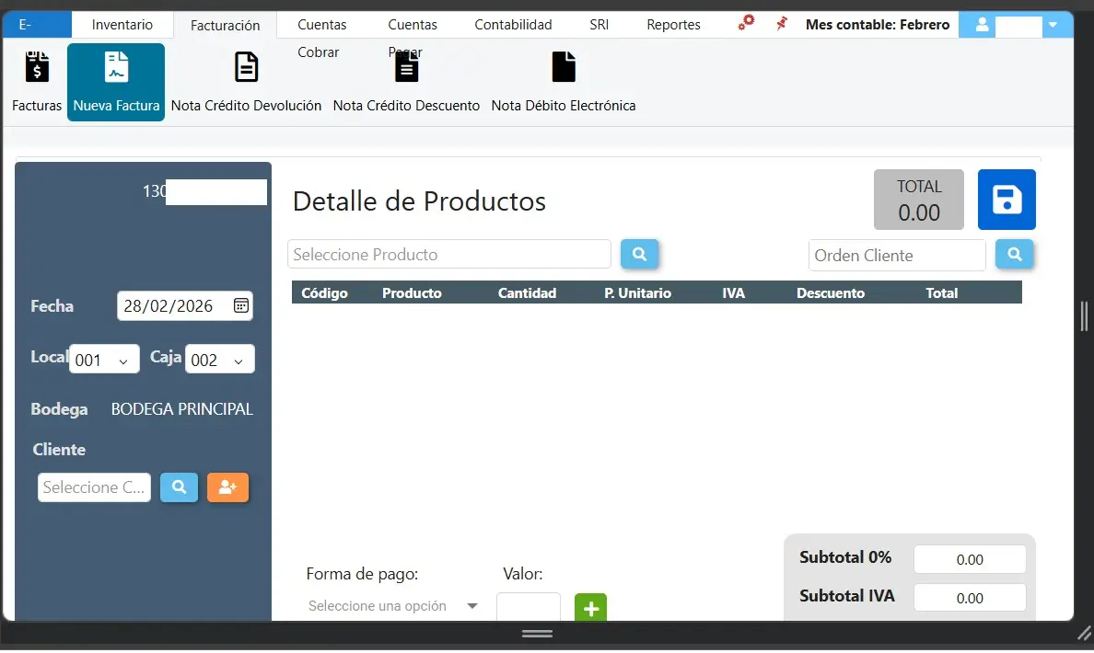Image resolution: width=1094 pixels, height=653 pixels.
Task: Open the invoice date calendar picker
Action: click(x=241, y=306)
